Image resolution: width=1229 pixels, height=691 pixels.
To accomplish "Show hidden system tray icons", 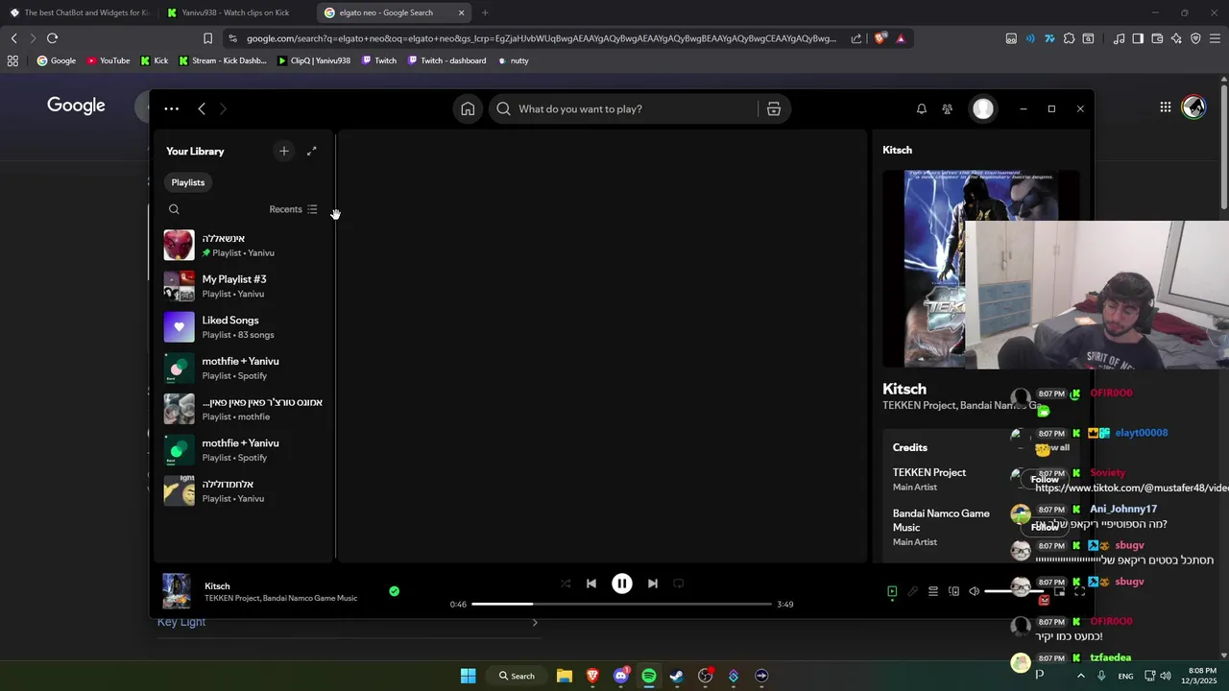I will coord(1081,676).
